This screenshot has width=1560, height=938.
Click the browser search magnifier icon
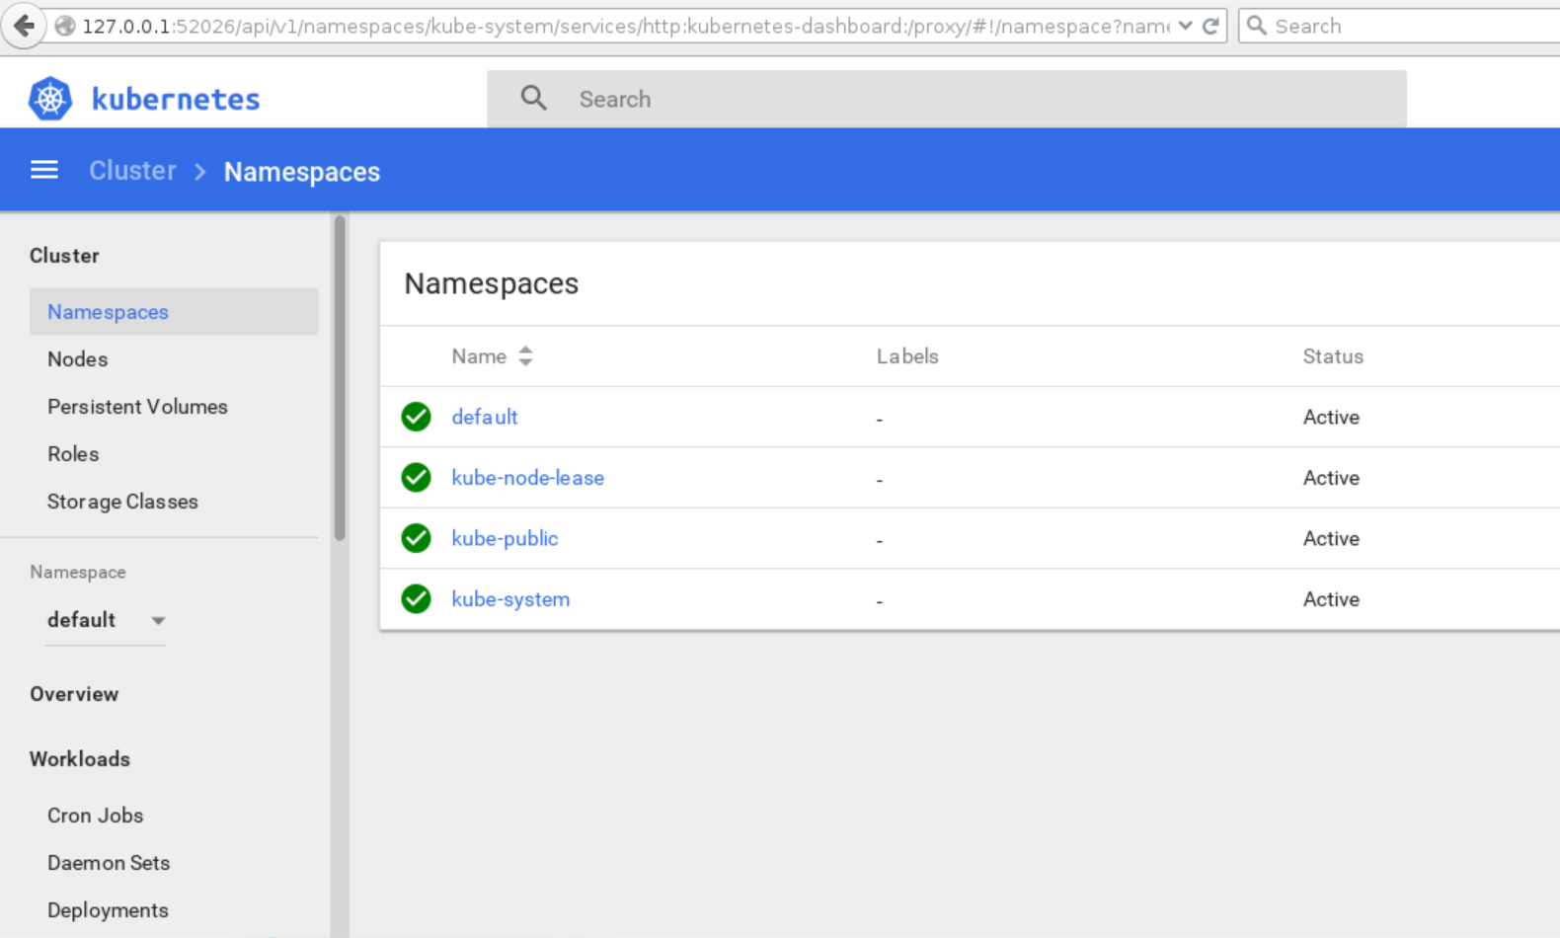point(1257,26)
